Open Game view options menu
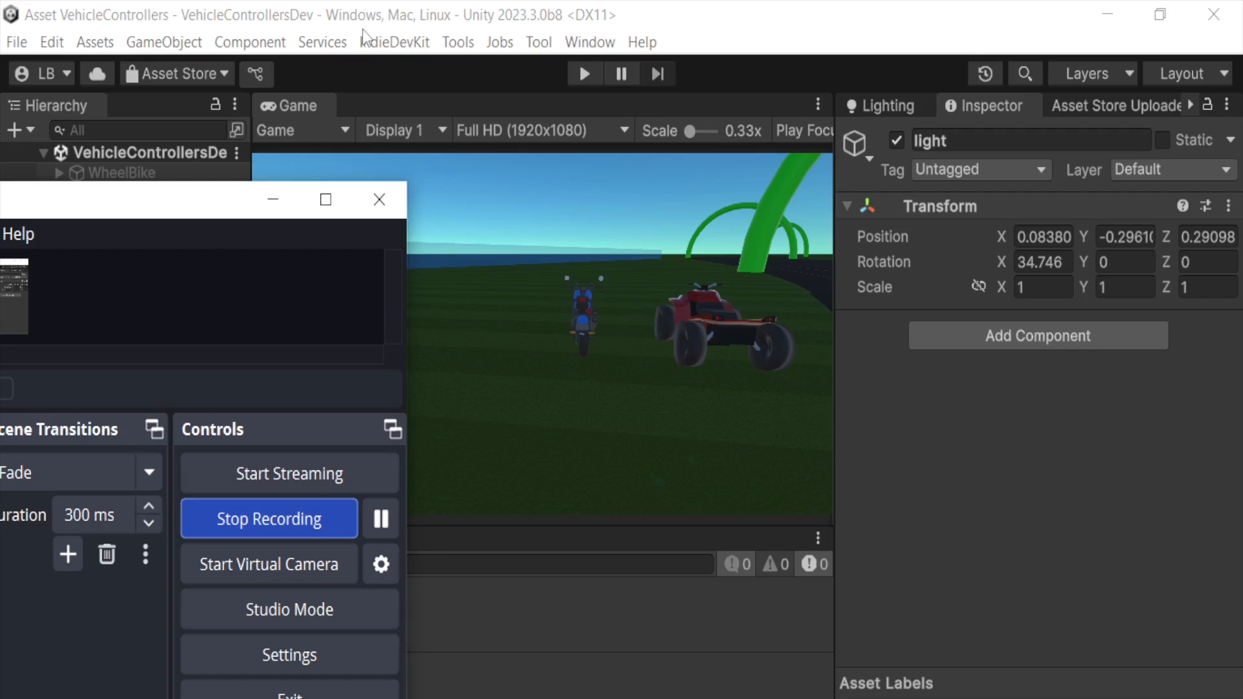The width and height of the screenshot is (1243, 699). click(x=818, y=104)
